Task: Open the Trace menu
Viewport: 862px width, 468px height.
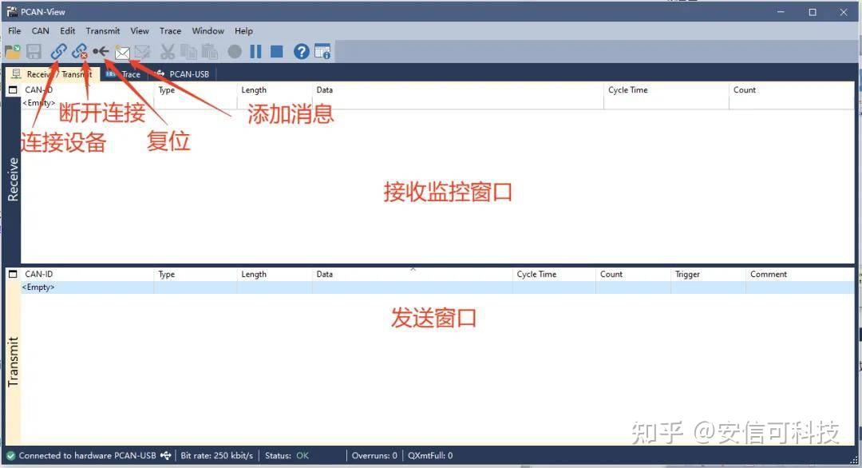Action: 171,31
